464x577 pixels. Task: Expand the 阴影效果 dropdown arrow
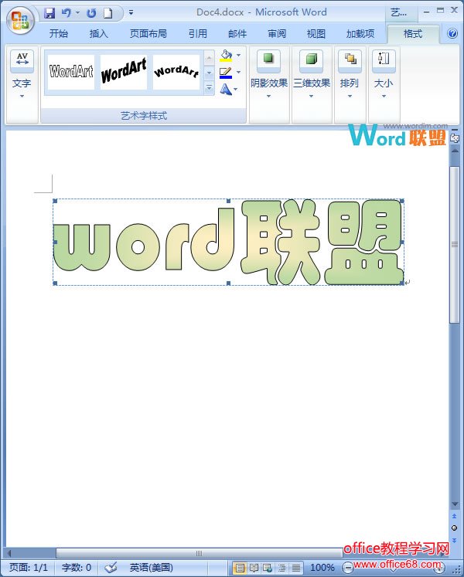(268, 96)
